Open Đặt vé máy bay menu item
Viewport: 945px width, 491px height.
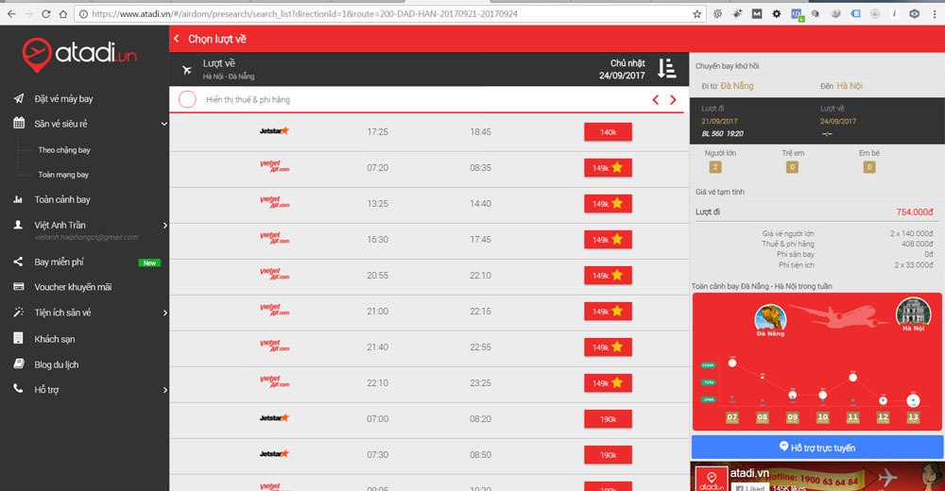[x=63, y=99]
